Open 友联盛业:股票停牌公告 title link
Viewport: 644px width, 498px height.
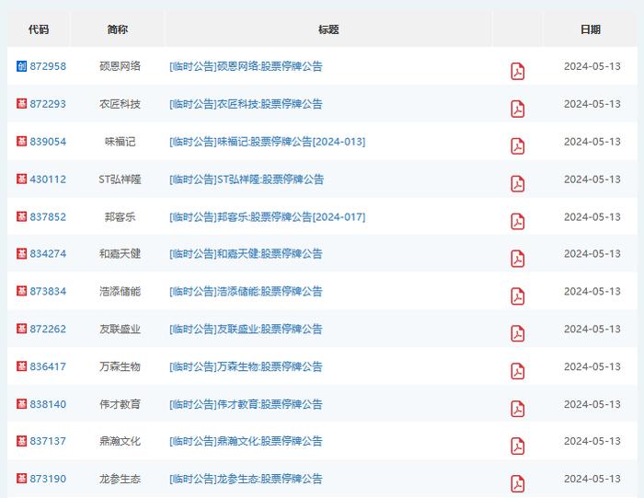coord(246,329)
